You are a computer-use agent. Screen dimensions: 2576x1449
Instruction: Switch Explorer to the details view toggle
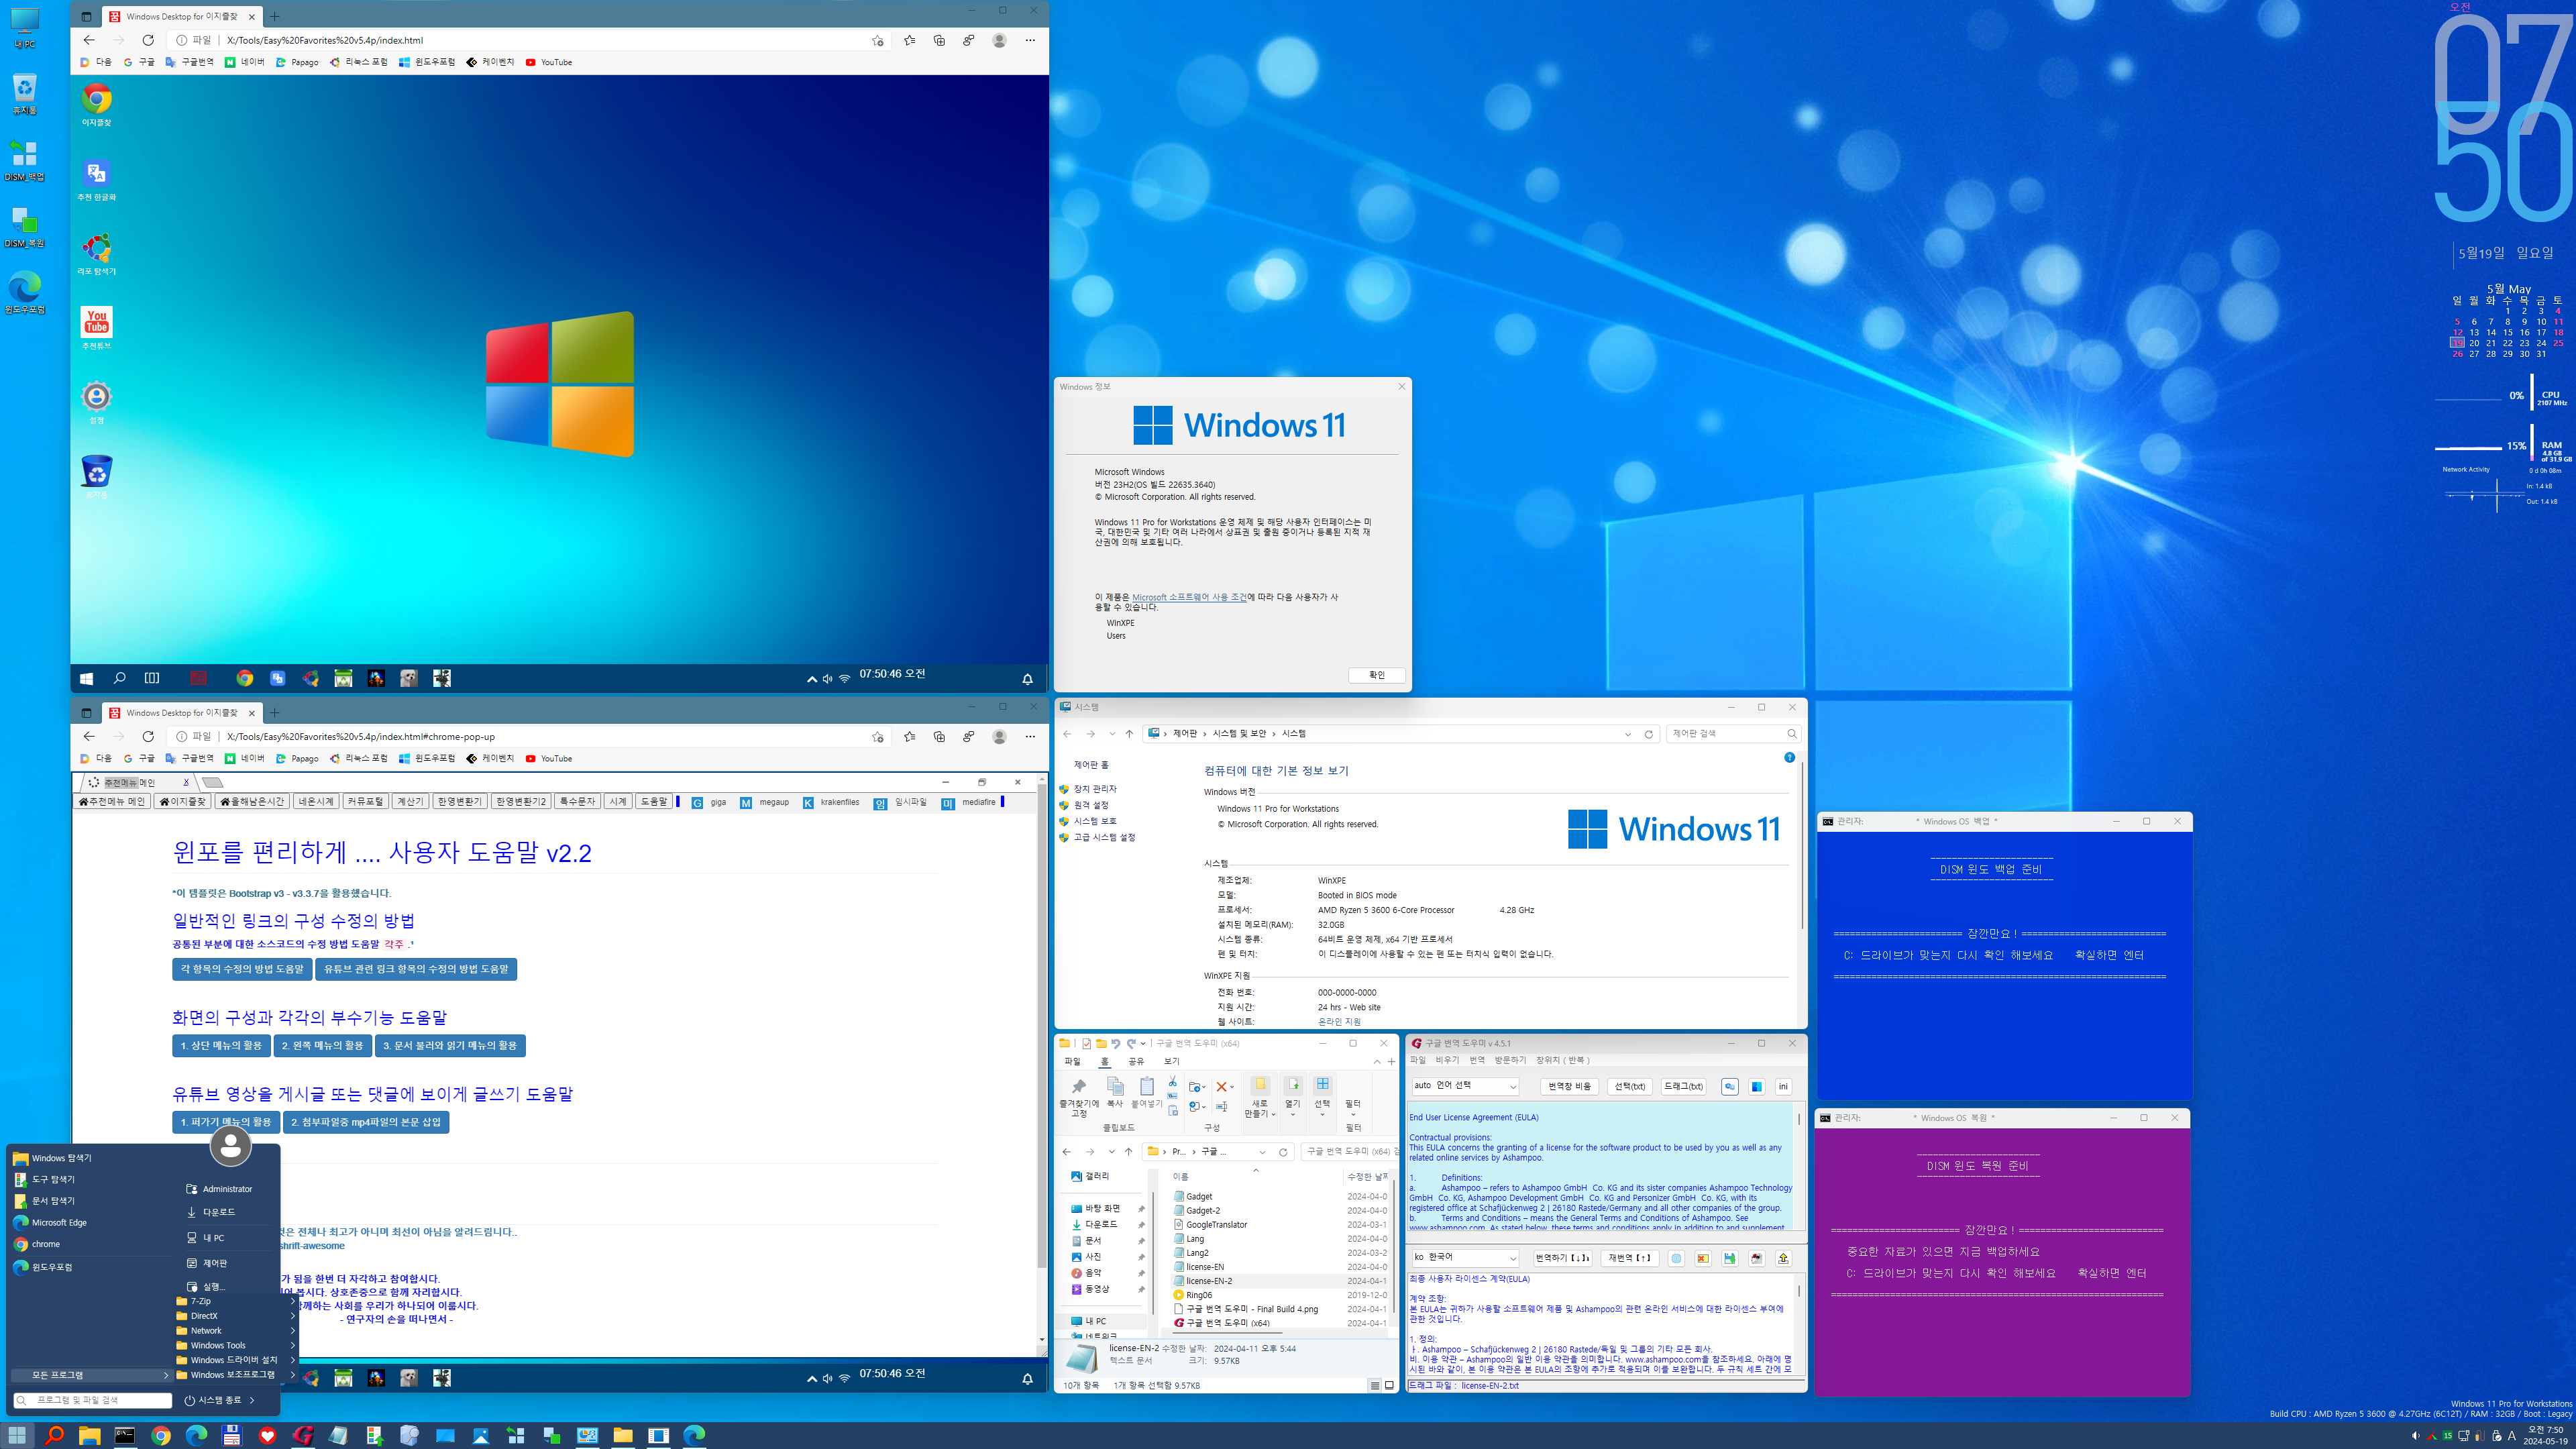[x=1375, y=1385]
